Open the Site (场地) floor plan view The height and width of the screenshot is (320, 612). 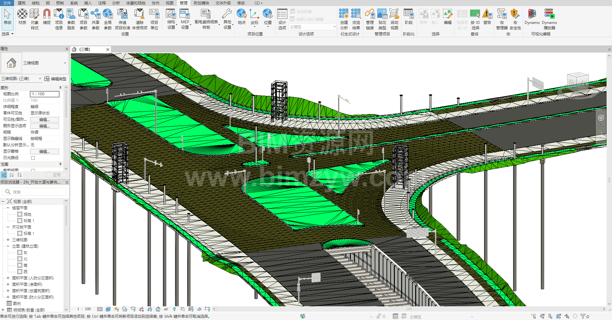coord(27,214)
